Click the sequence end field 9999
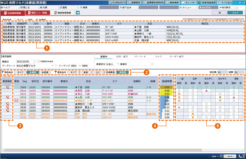The image size is (246, 159). point(85,66)
